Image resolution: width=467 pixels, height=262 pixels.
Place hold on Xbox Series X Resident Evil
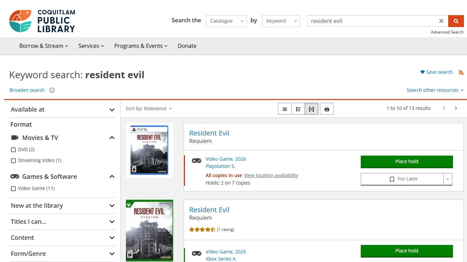point(407,251)
